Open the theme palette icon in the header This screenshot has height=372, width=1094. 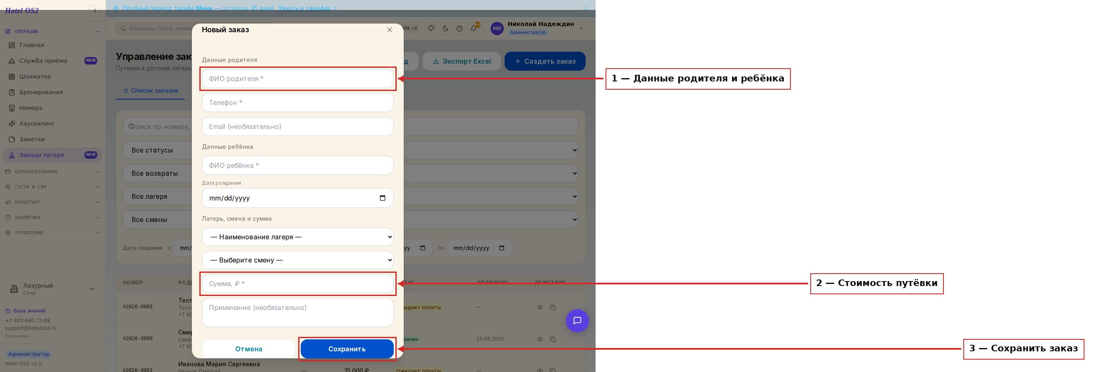(x=431, y=29)
